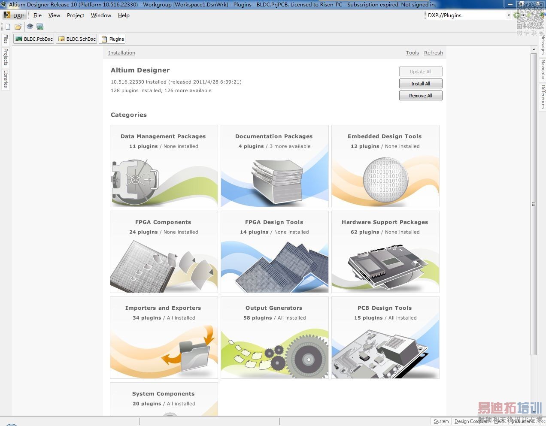Click the green back navigation arrow

pos(516,15)
